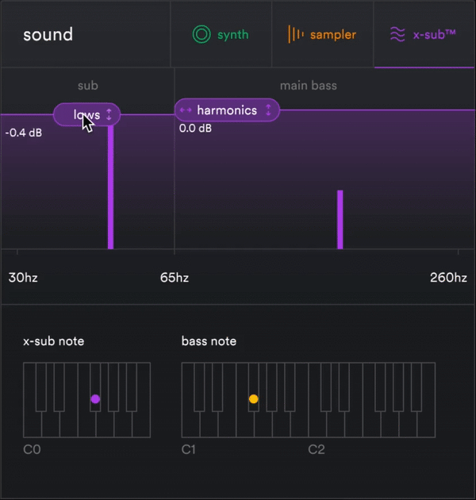Click the purple x-sub waves icon

click(x=397, y=35)
